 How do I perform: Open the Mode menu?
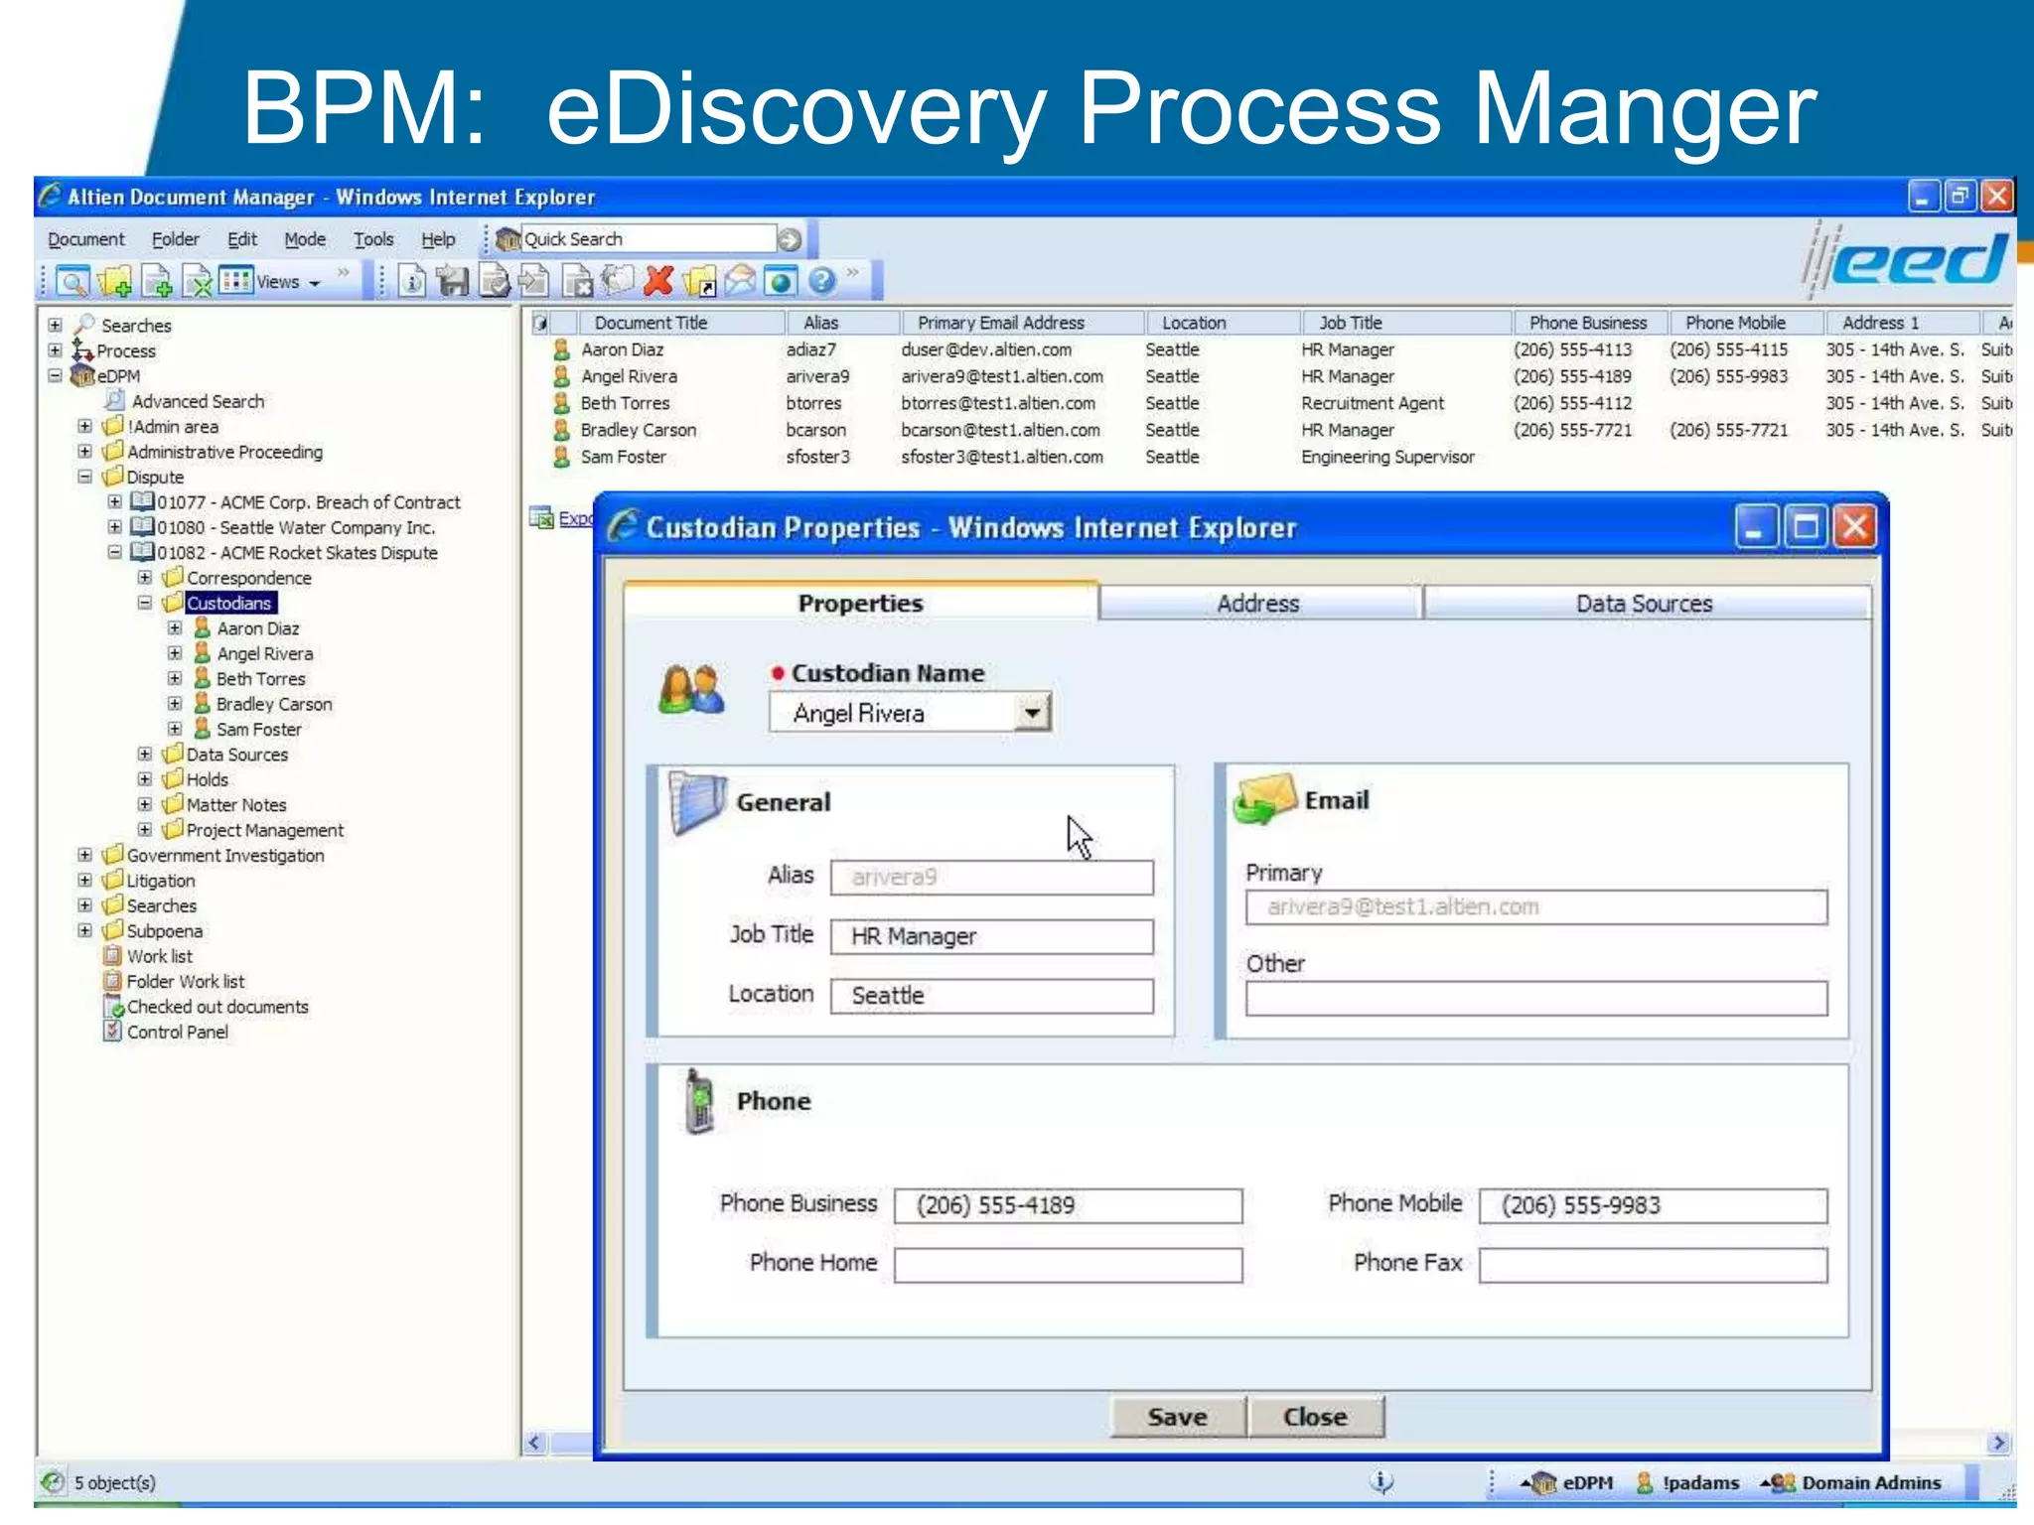(x=305, y=239)
